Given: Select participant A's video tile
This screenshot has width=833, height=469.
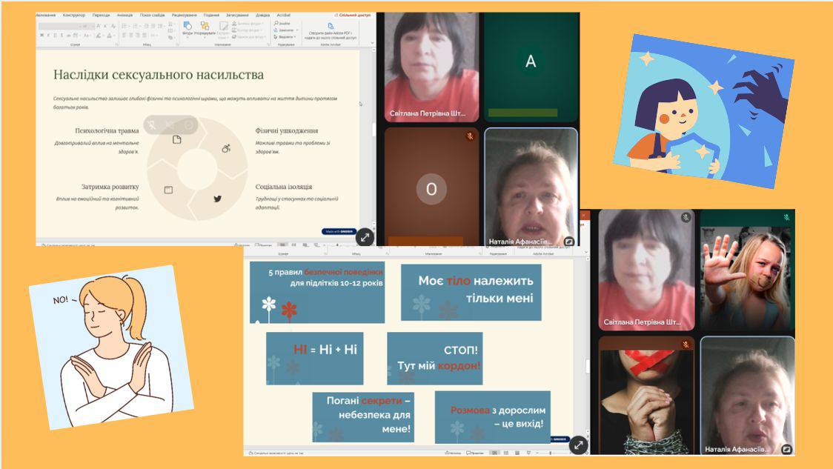Looking at the screenshot, I should [x=531, y=67].
